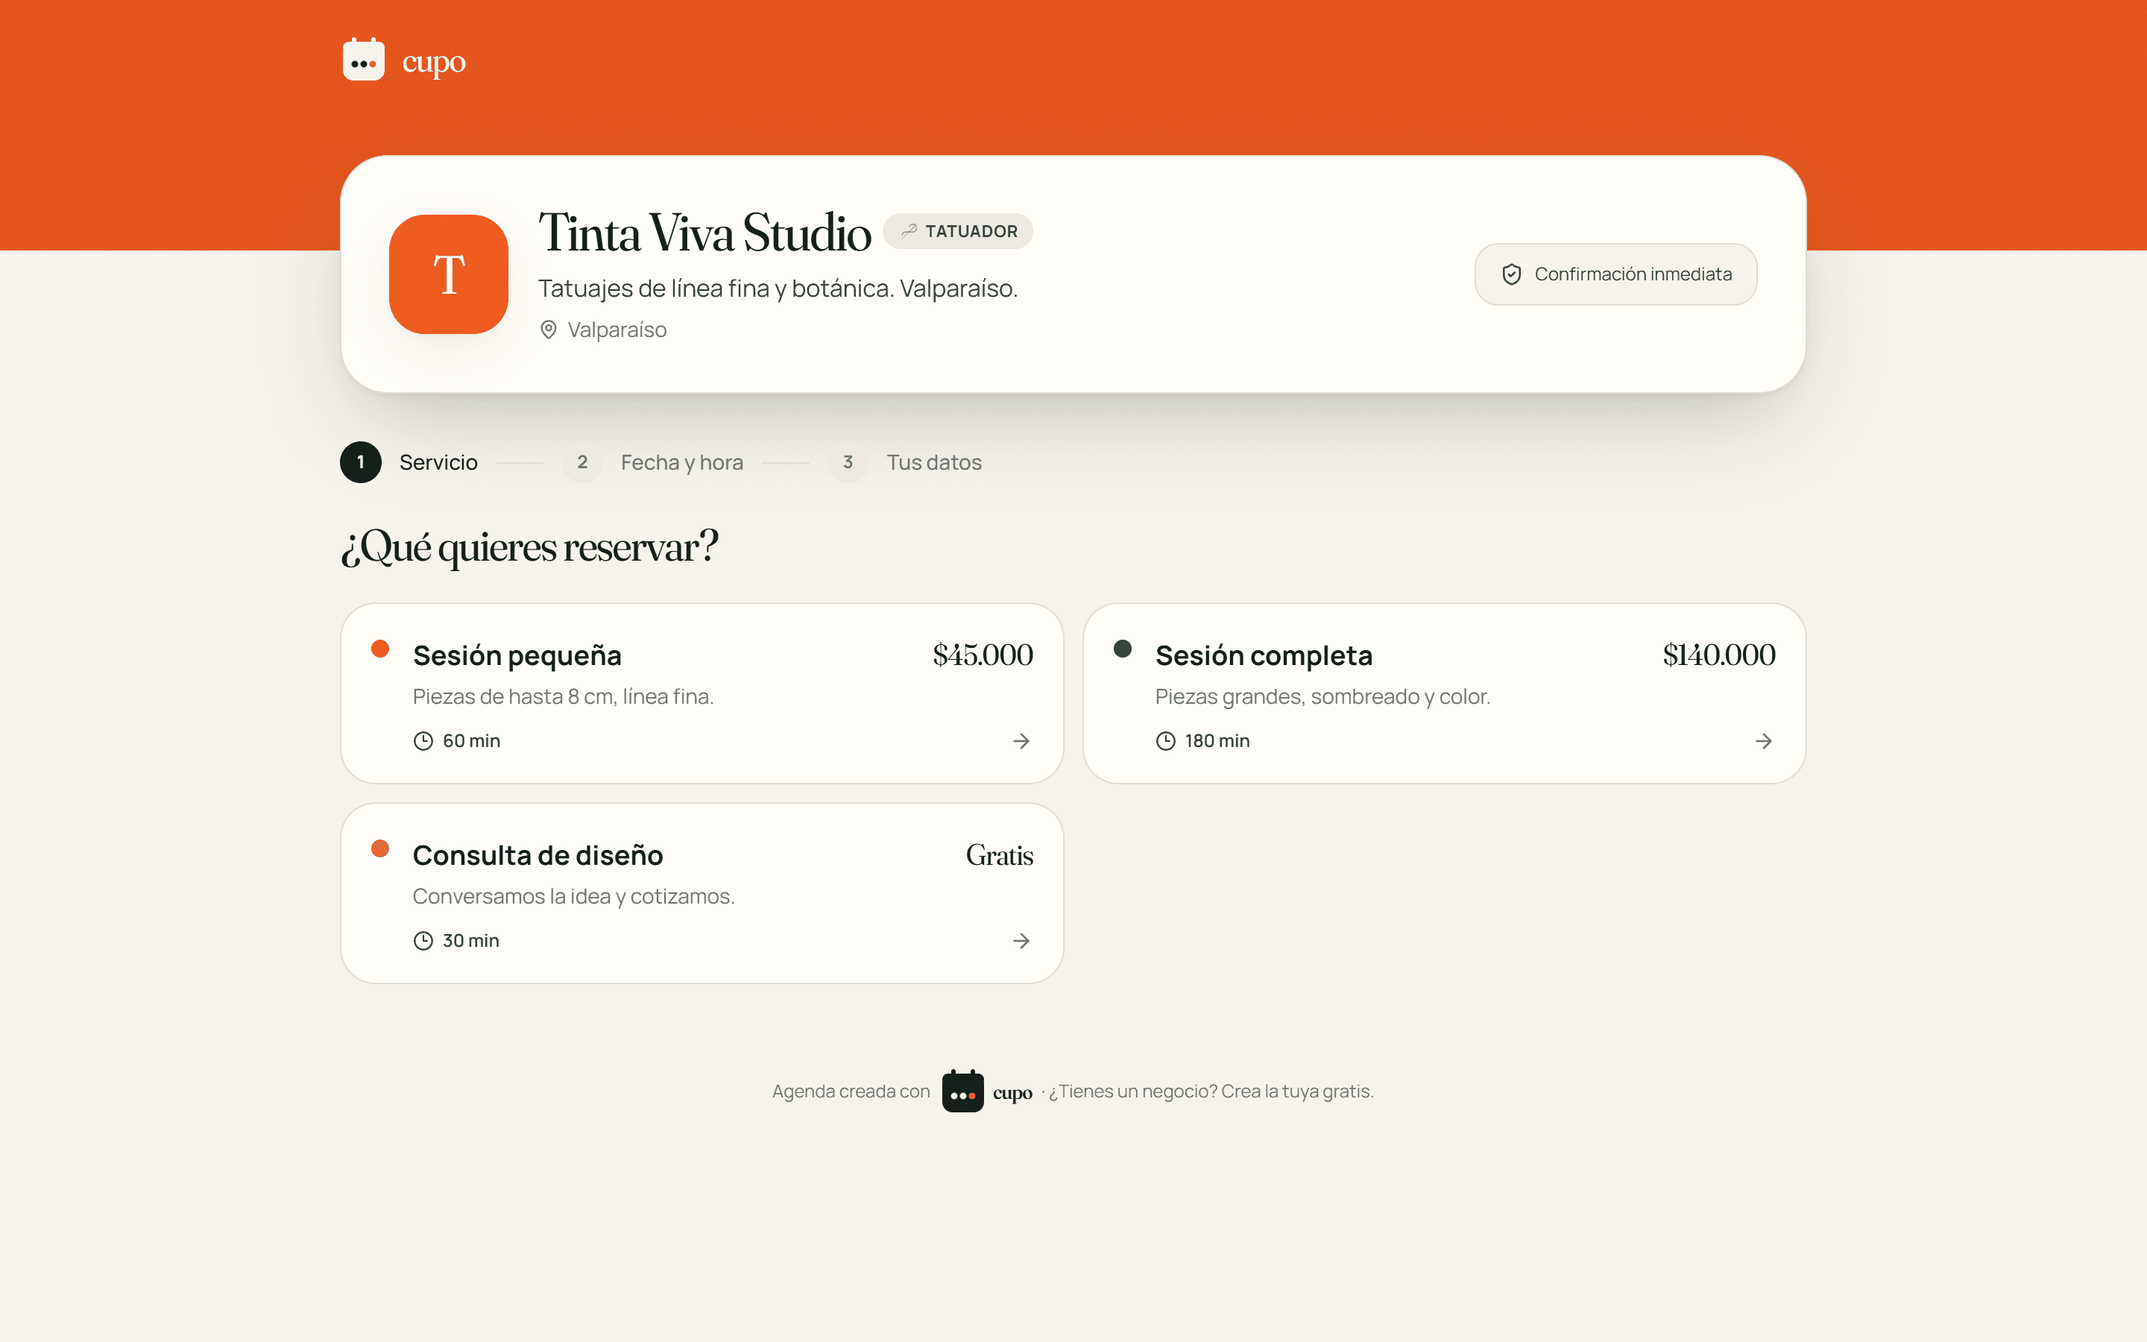Click the shield check icon
The width and height of the screenshot is (2147, 1342).
point(1512,274)
